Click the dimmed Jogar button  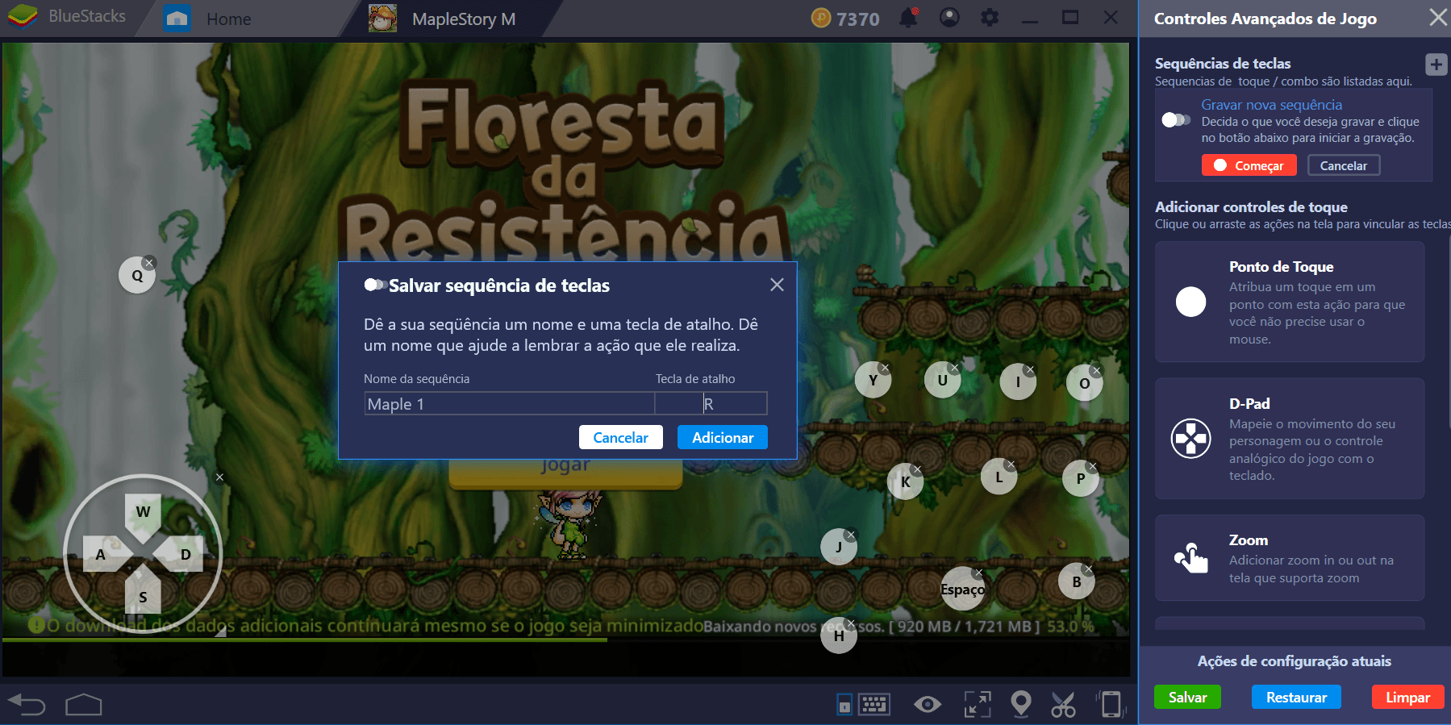click(565, 474)
